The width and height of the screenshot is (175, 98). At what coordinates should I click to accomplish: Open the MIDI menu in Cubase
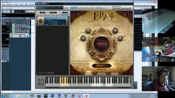(26, 4)
